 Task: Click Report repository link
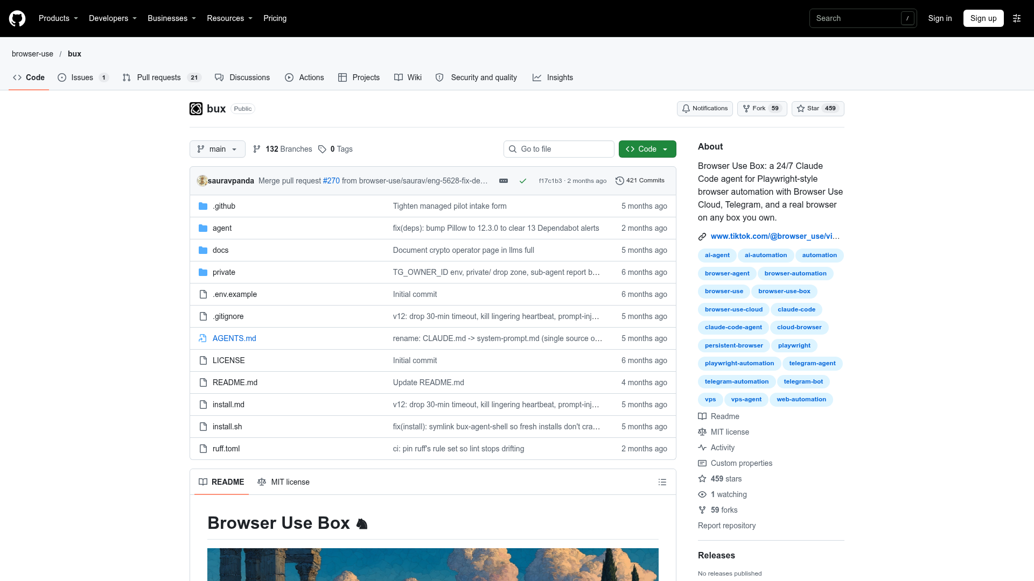[726, 526]
